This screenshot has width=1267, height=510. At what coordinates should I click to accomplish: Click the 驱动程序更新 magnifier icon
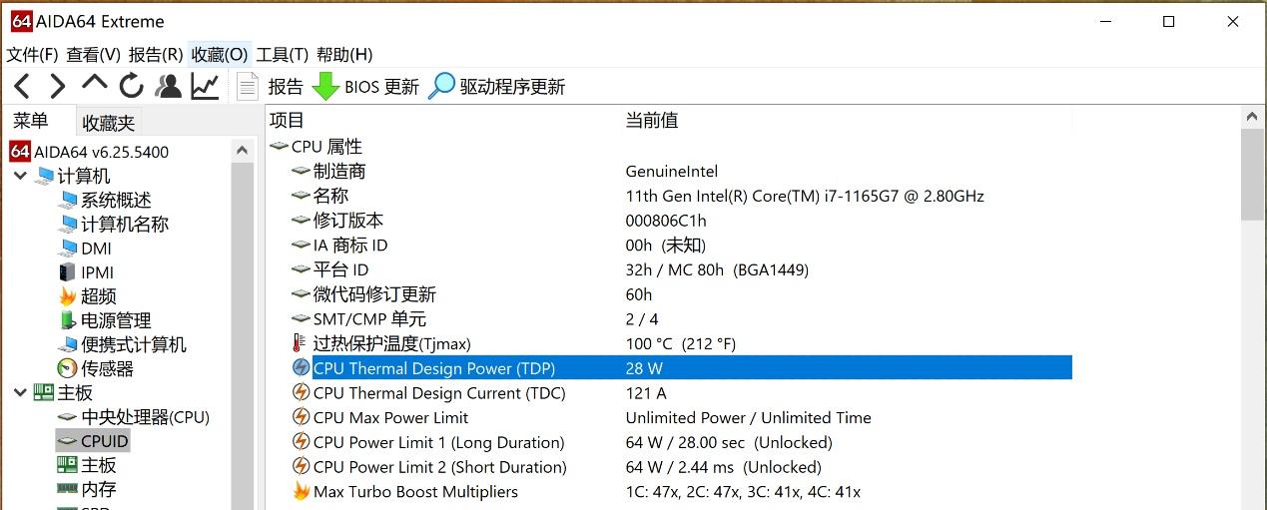[441, 87]
